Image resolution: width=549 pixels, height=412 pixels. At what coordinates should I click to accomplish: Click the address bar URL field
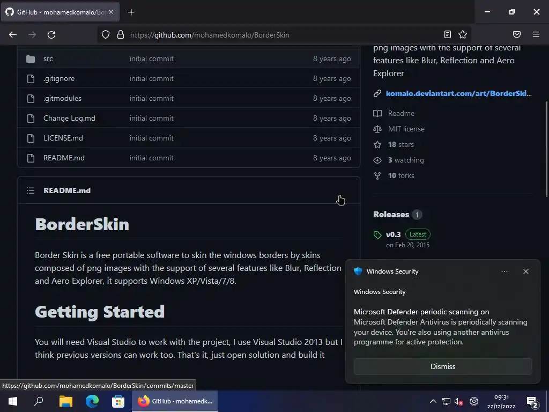tap(284, 35)
